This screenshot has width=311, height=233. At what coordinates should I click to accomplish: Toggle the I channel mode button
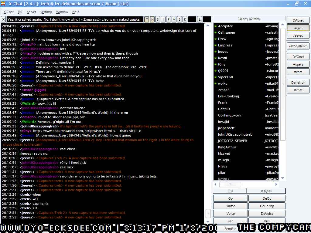click(163, 19)
